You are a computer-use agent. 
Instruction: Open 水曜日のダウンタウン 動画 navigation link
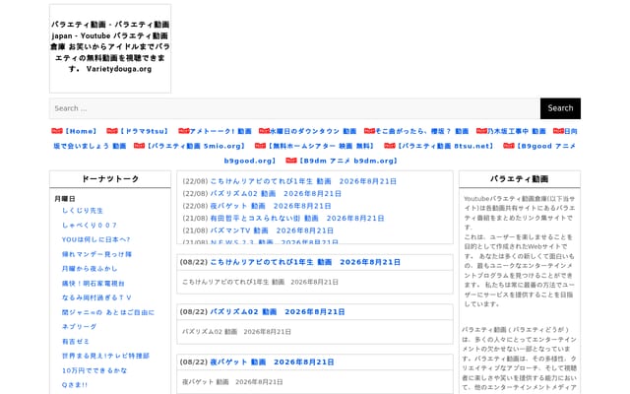(x=313, y=131)
